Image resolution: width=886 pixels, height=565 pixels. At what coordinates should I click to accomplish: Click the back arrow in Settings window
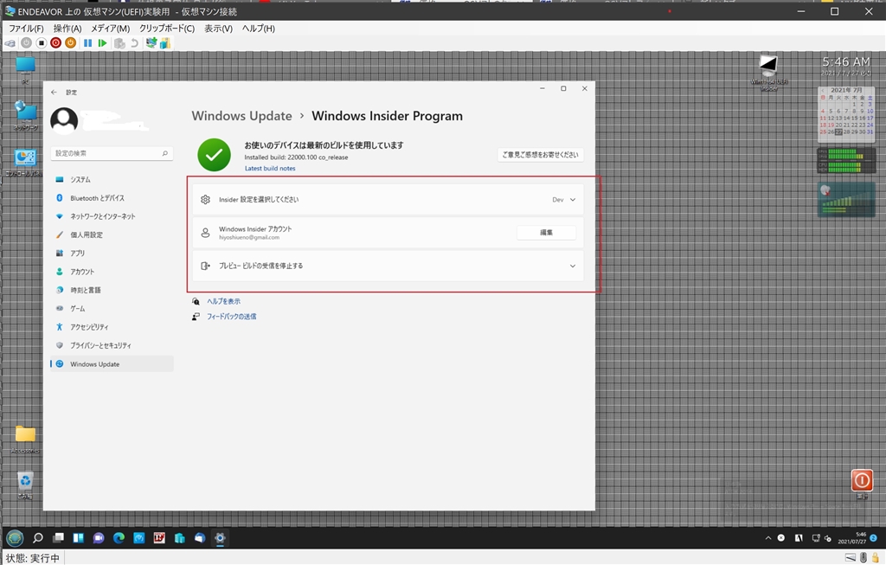(x=54, y=92)
